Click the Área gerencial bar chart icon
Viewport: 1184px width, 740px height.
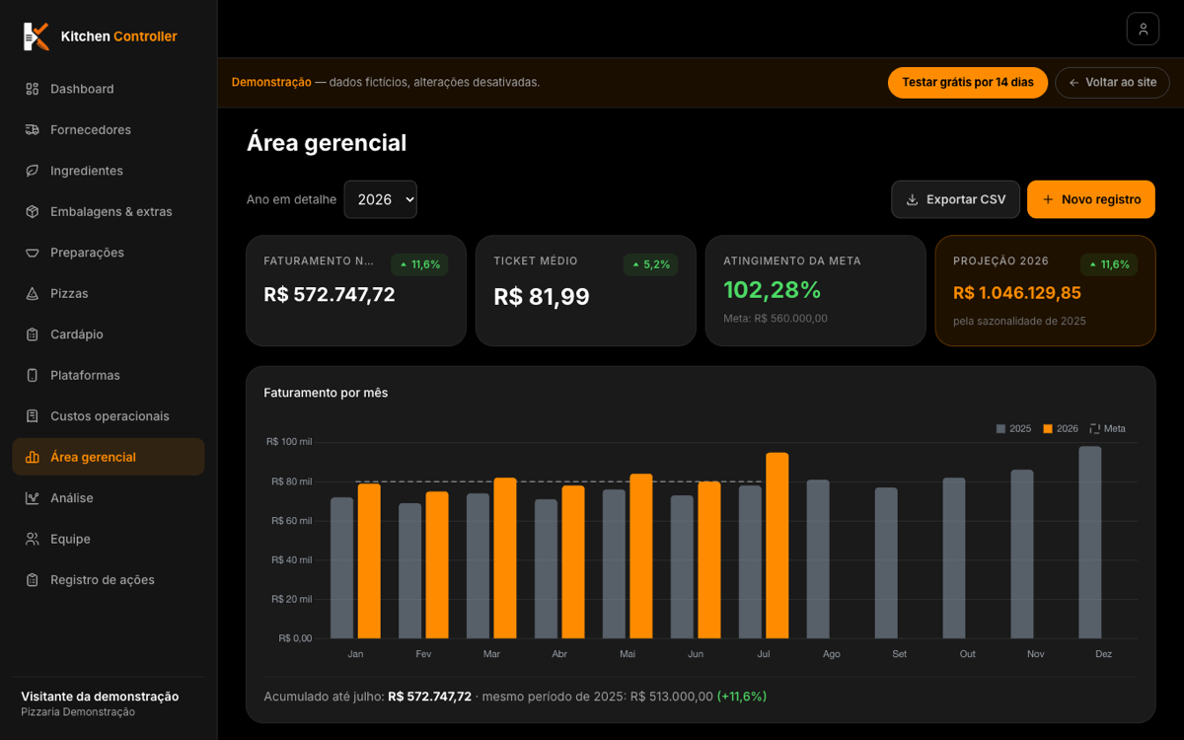tap(33, 457)
